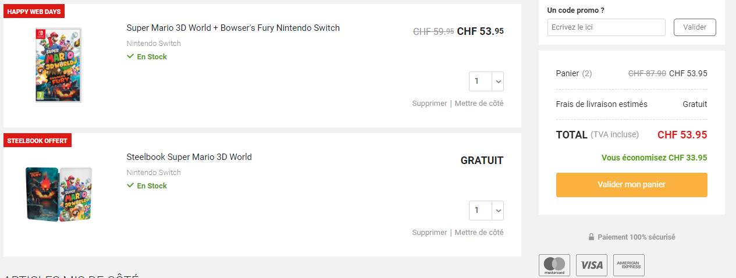This screenshot has height=278, width=736.
Task: Open the Steelbook Super Mario 3D World title link
Action: [189, 157]
